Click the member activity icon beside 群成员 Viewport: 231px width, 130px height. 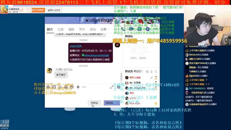pos(147,71)
